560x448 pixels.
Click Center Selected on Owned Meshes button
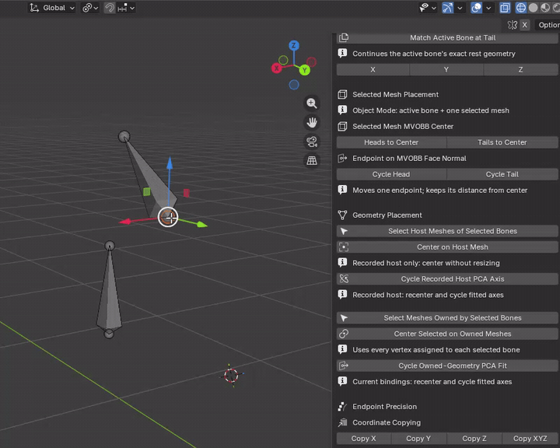tap(447, 334)
